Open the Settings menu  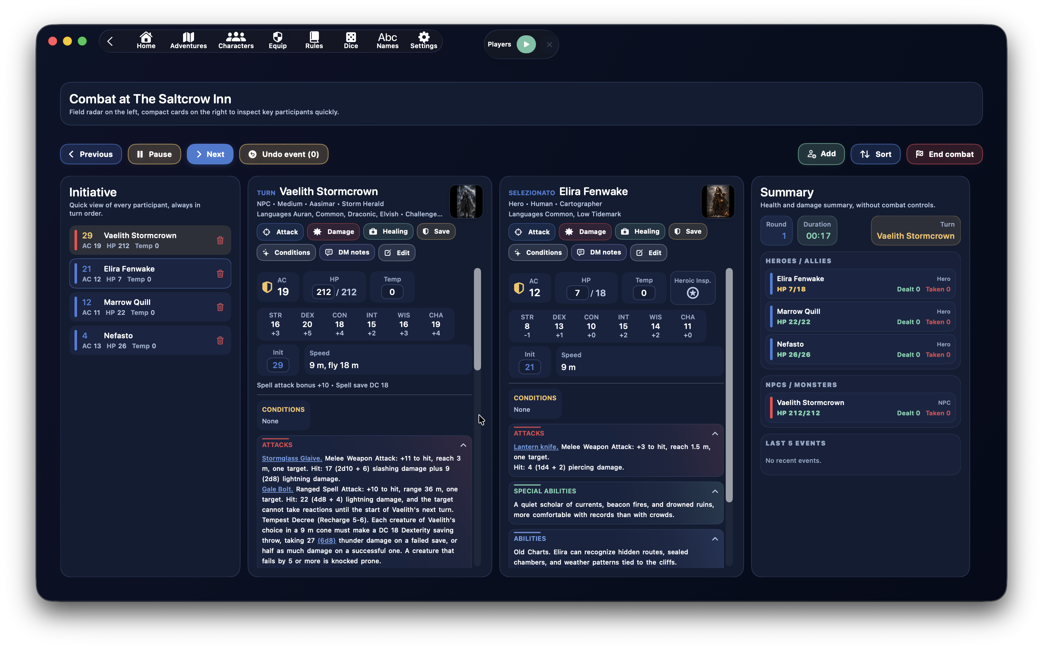pos(423,40)
